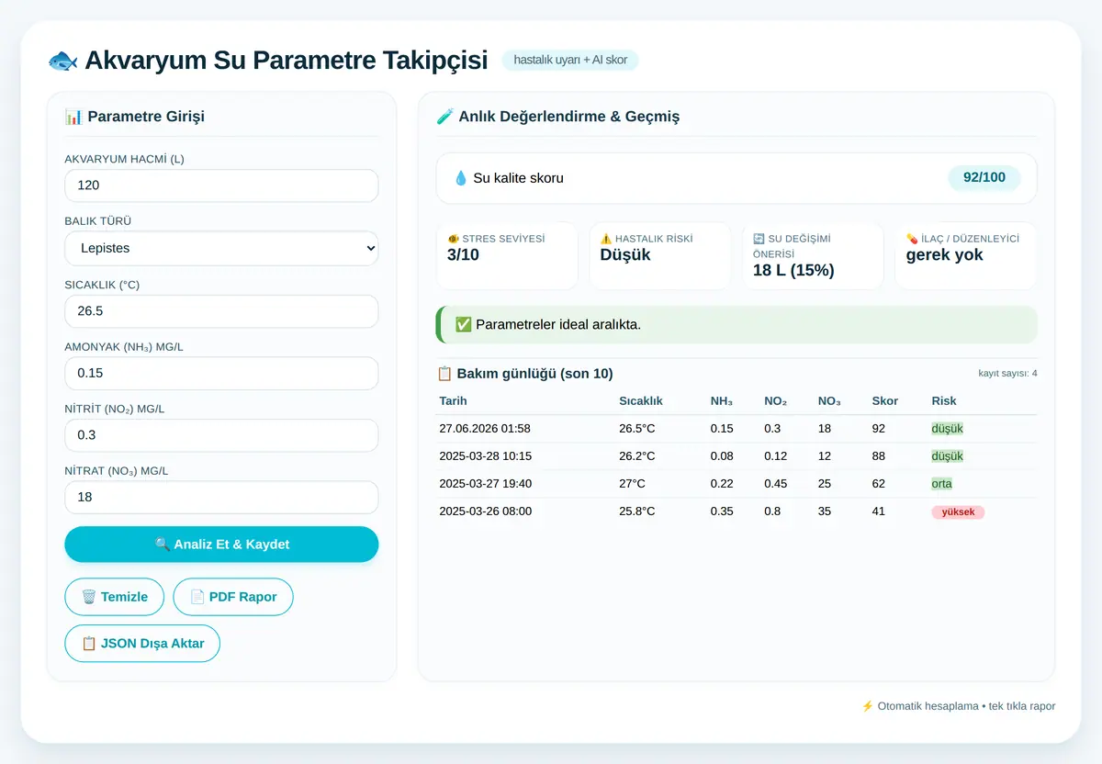Click the Risk column header
Viewport: 1102px width, 764px height.
click(944, 401)
